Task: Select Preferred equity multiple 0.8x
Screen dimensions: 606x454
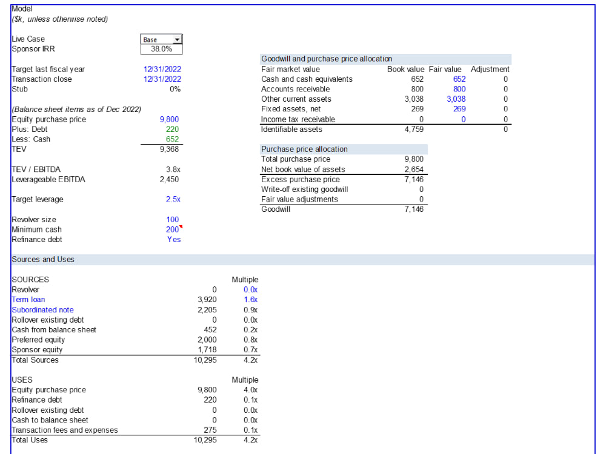Action: coord(250,340)
